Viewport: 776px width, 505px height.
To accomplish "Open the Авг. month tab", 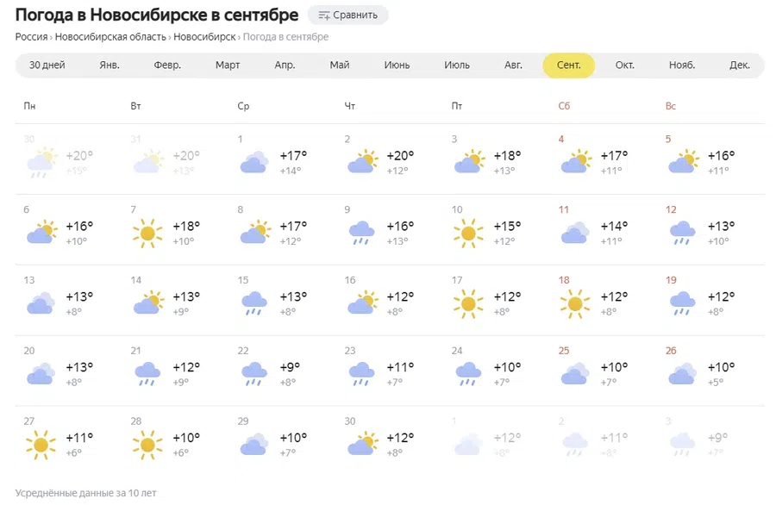I will [x=513, y=65].
